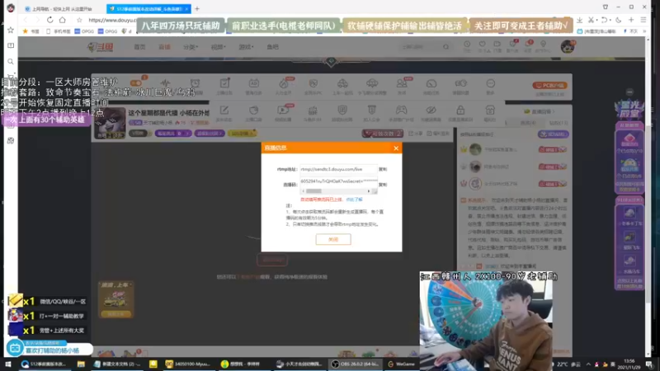Click the search magnifier icon in the Douyu header
Image resolution: width=660 pixels, height=371 pixels.
click(445, 47)
